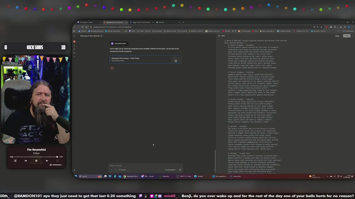The image size is (355, 199).
Task: Toggle shuffle in the music player
Action: pos(15,161)
